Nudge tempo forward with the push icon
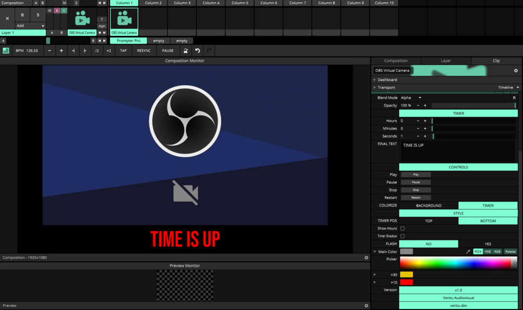The image size is (523, 310). (x=85, y=50)
